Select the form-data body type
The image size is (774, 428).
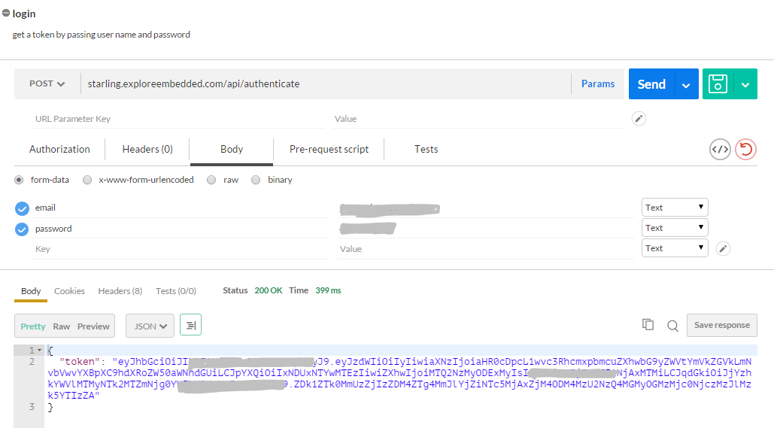pos(19,180)
